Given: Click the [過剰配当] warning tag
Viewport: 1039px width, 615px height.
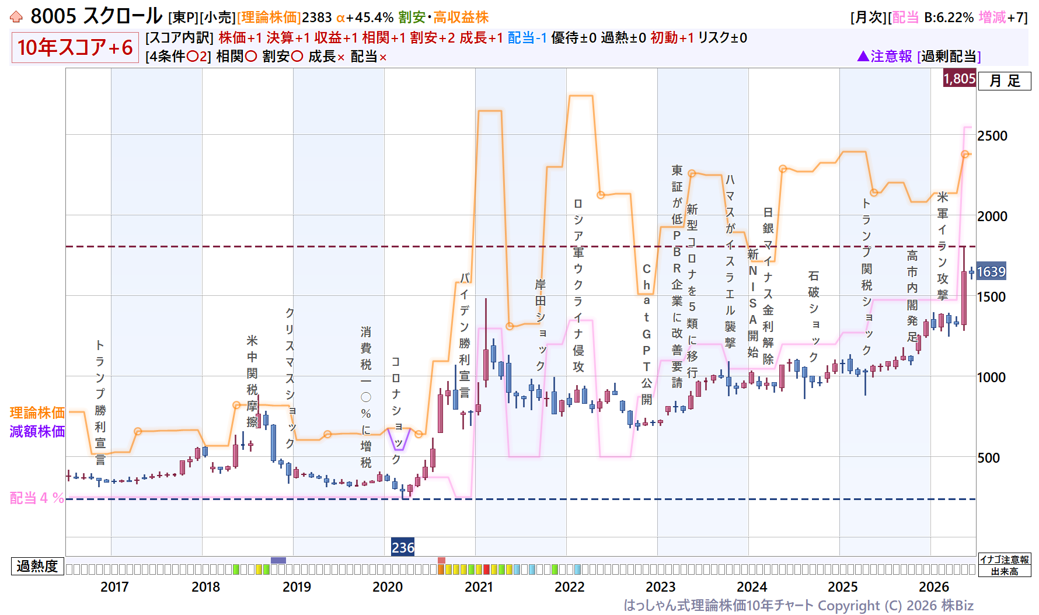Looking at the screenshot, I should [x=949, y=56].
